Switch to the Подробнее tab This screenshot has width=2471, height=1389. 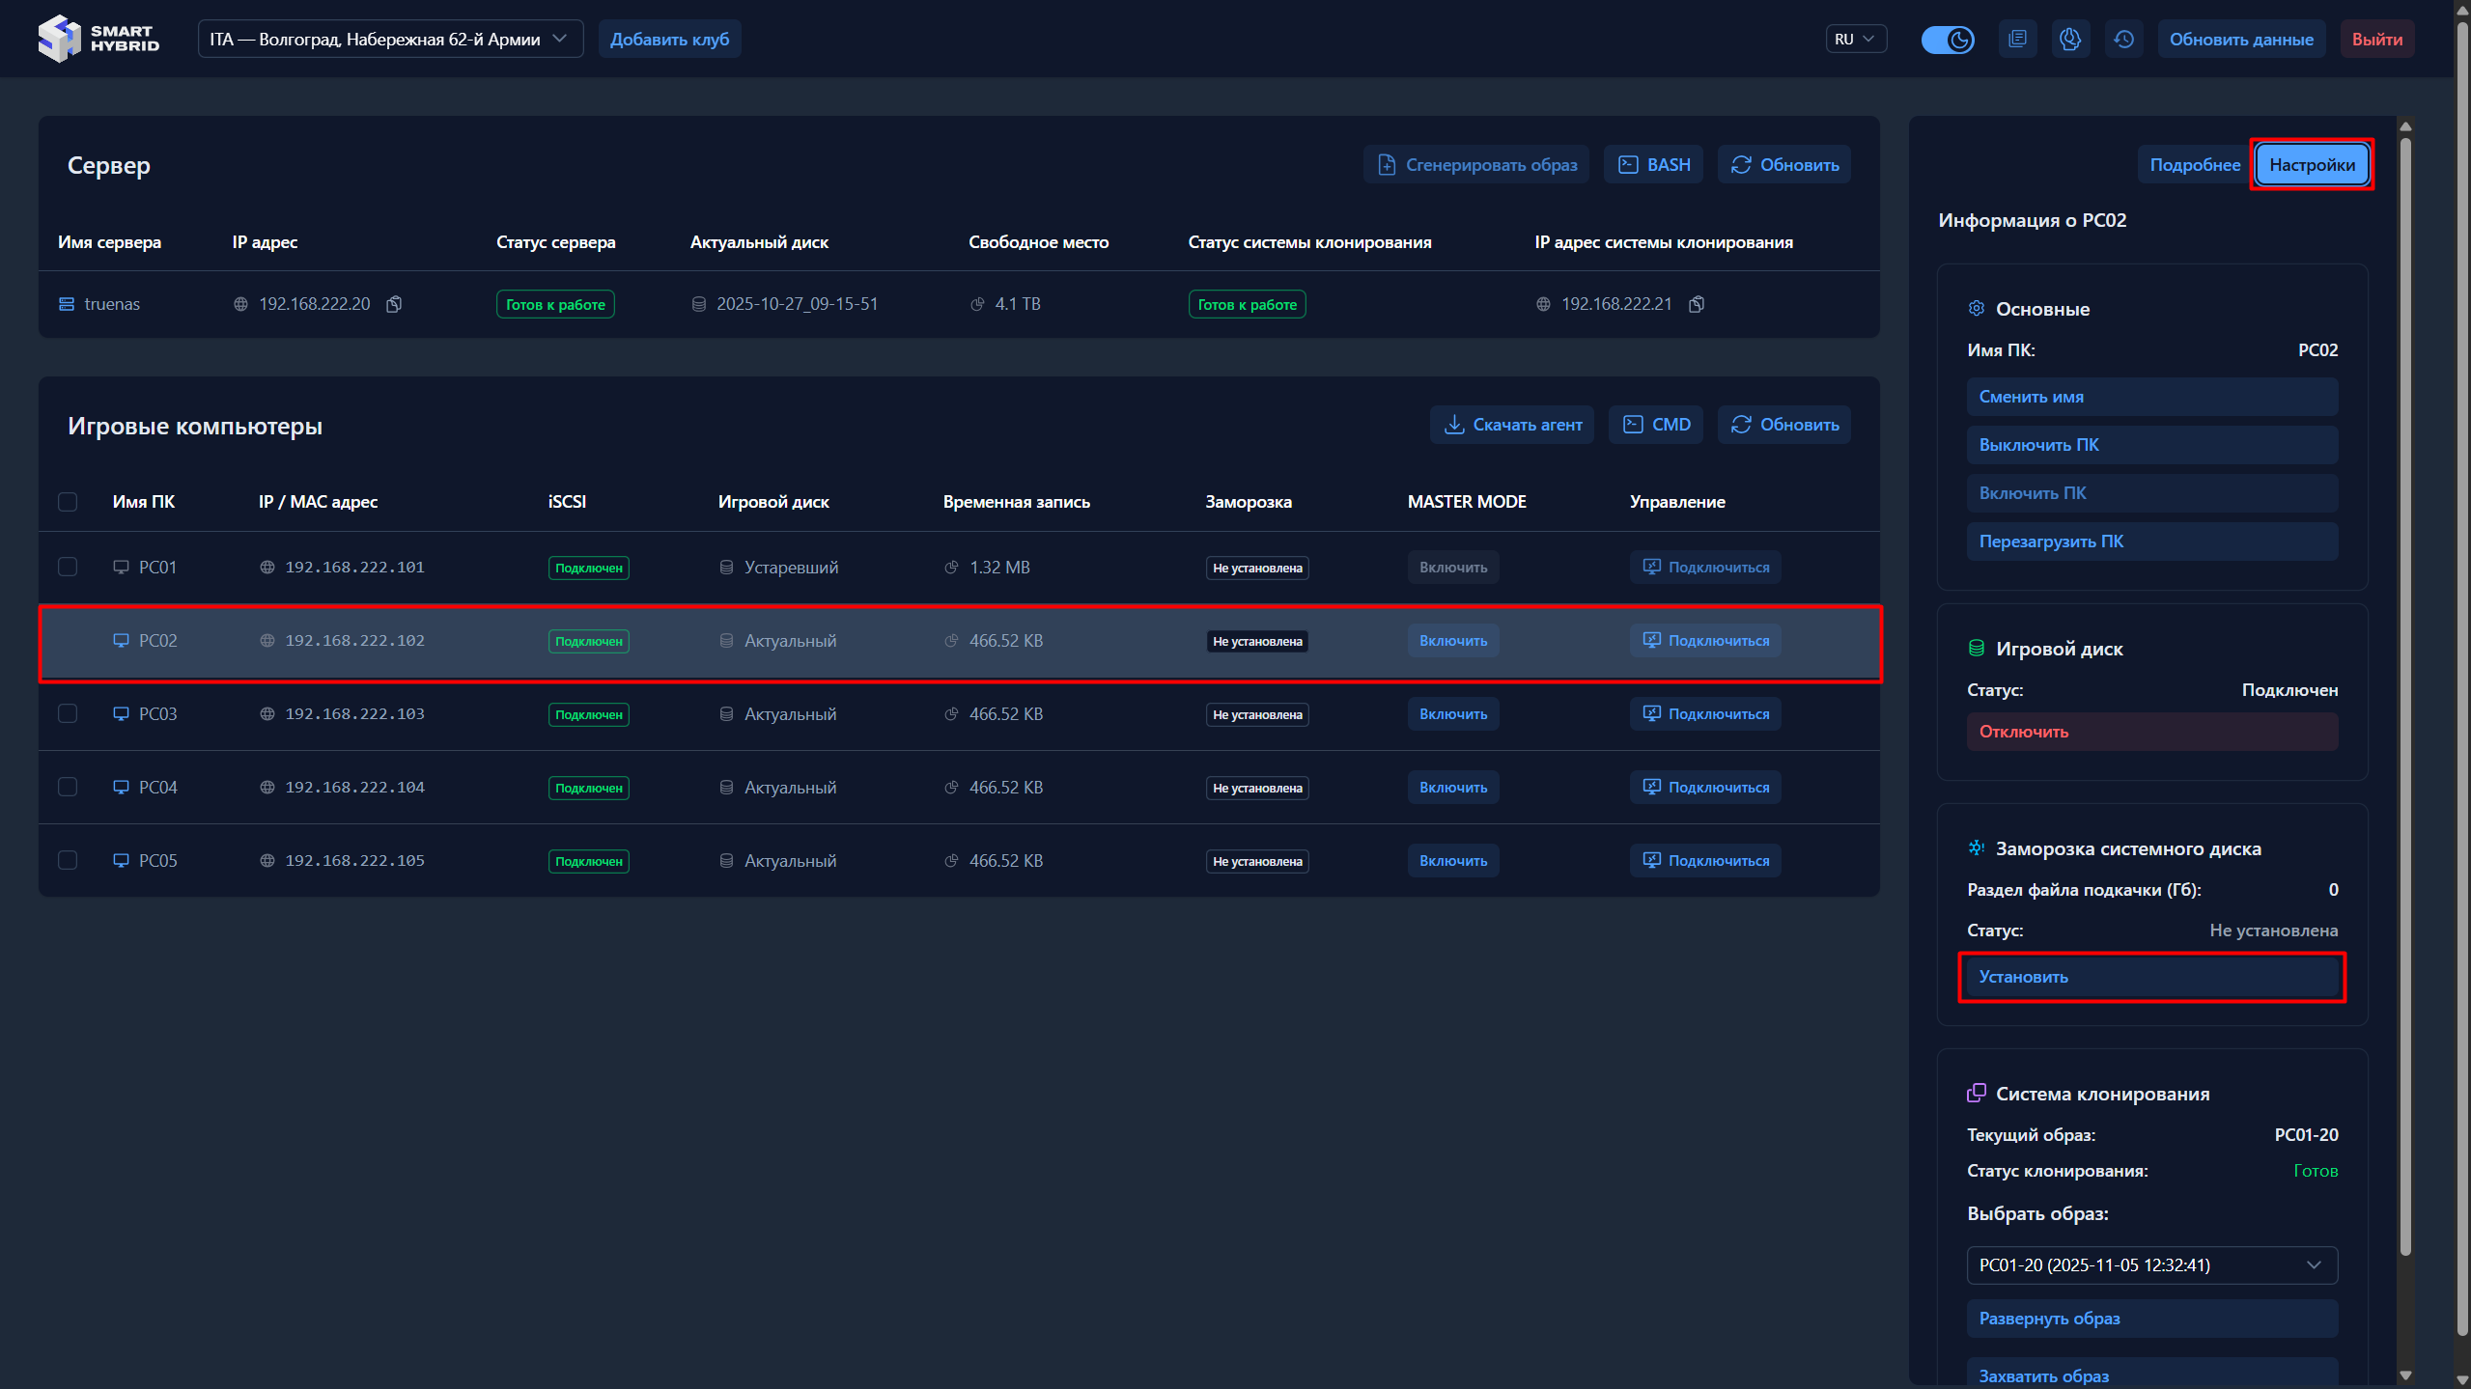(2194, 165)
